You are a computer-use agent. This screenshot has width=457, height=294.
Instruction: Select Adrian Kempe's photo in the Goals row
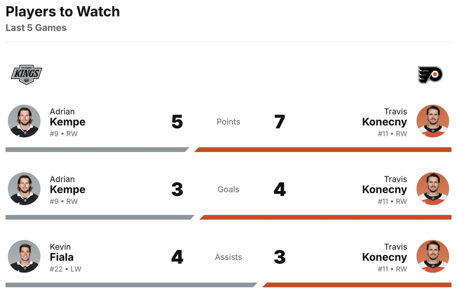24,189
